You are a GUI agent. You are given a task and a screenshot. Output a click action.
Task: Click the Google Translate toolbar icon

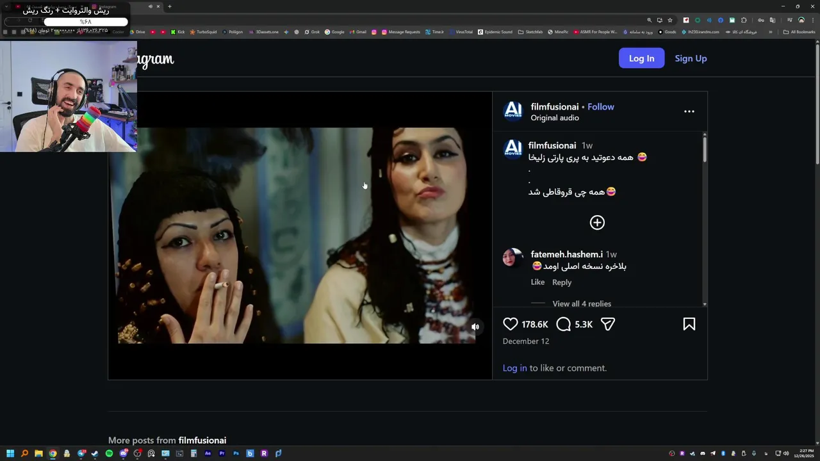coord(772,20)
